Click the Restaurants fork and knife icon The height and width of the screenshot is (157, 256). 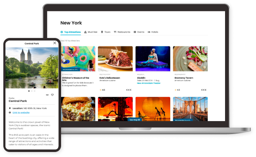pyautogui.click(x=115, y=32)
